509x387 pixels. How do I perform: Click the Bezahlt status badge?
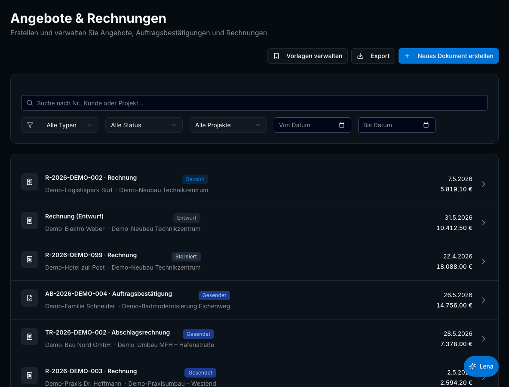195,179
